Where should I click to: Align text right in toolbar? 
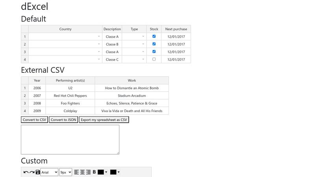(88, 172)
